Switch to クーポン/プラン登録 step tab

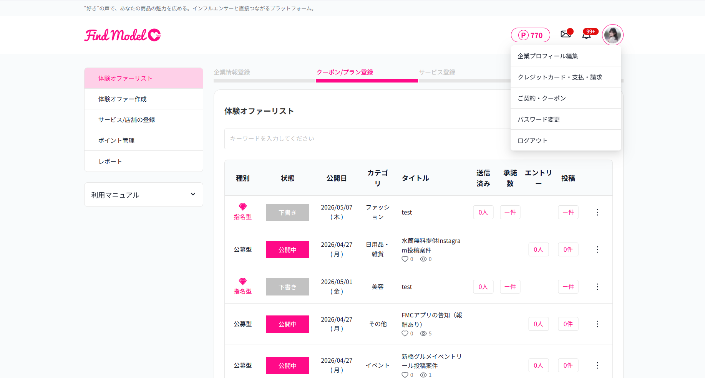point(345,72)
